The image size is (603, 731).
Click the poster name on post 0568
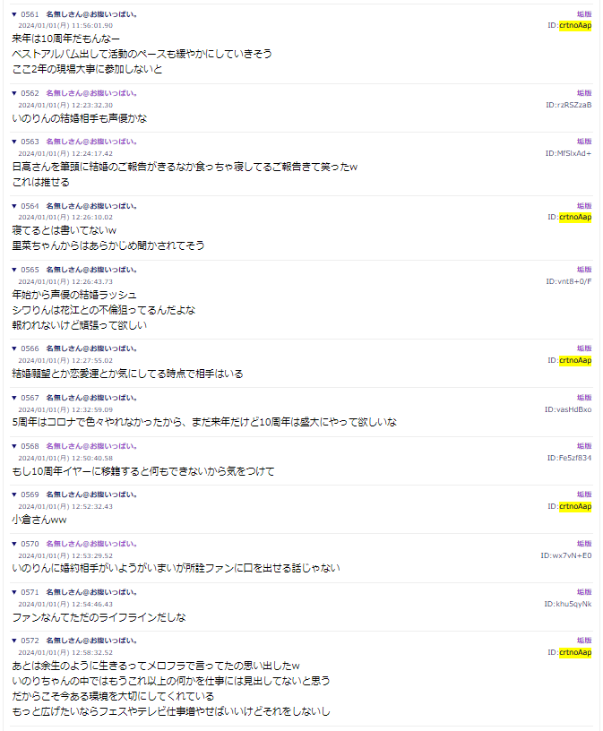coord(91,446)
